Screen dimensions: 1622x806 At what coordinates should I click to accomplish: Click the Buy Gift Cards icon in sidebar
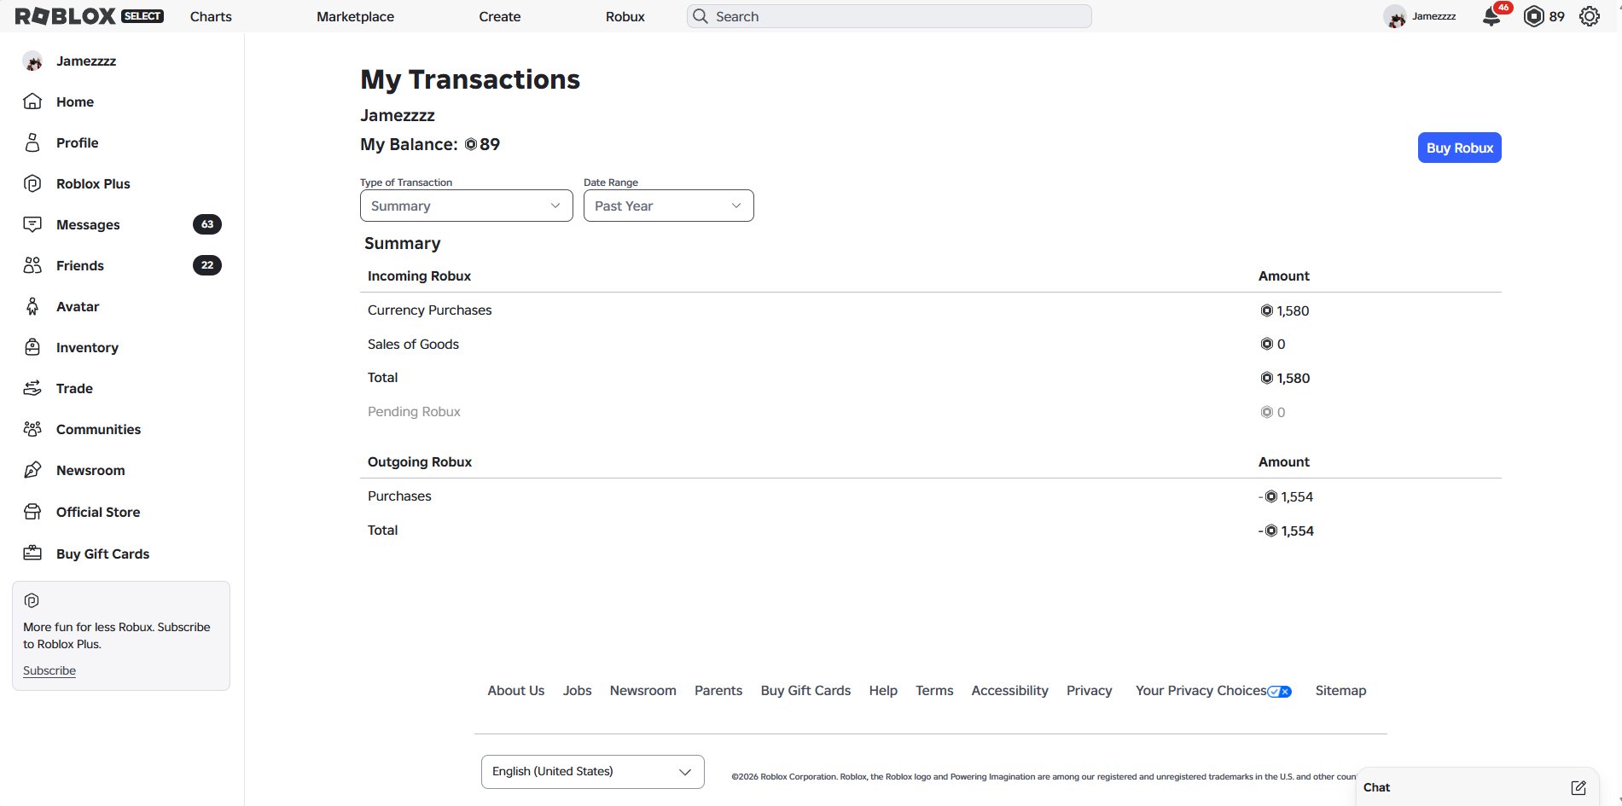[32, 554]
